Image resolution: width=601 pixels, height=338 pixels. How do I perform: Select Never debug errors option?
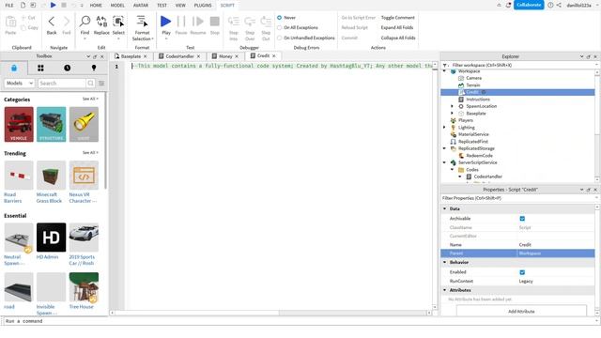tap(280, 18)
